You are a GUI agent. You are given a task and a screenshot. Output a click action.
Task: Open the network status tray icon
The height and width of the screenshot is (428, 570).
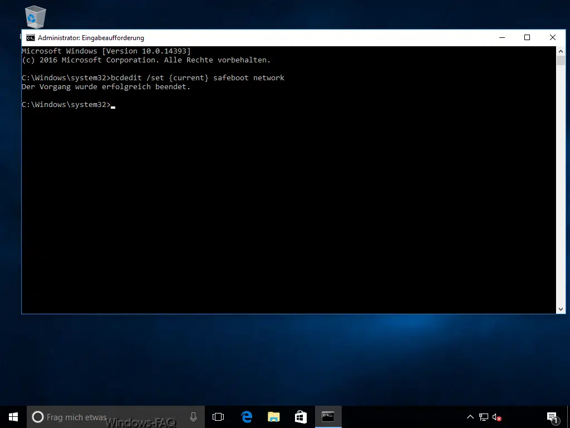click(x=484, y=417)
